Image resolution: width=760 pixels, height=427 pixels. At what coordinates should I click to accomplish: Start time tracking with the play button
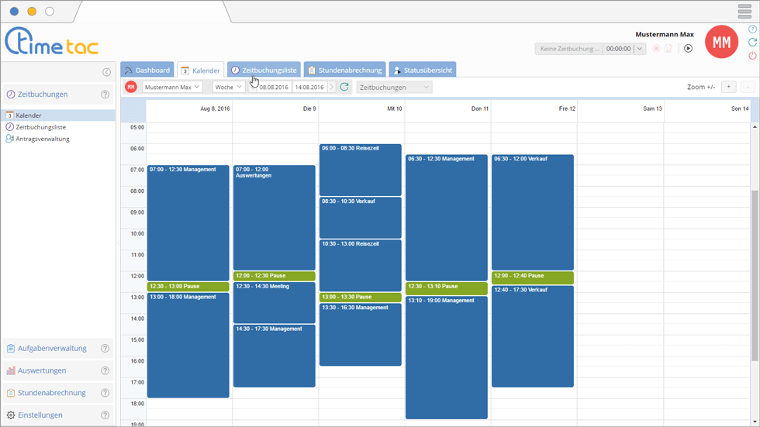pos(688,49)
